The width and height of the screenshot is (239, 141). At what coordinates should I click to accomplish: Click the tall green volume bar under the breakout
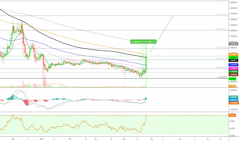(146, 83)
